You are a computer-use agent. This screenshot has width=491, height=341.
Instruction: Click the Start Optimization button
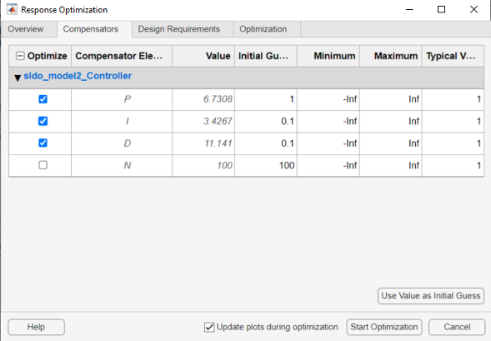[x=384, y=327]
